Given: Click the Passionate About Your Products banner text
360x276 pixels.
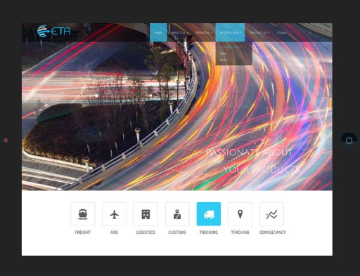Looking at the screenshot, I should coord(253,161).
